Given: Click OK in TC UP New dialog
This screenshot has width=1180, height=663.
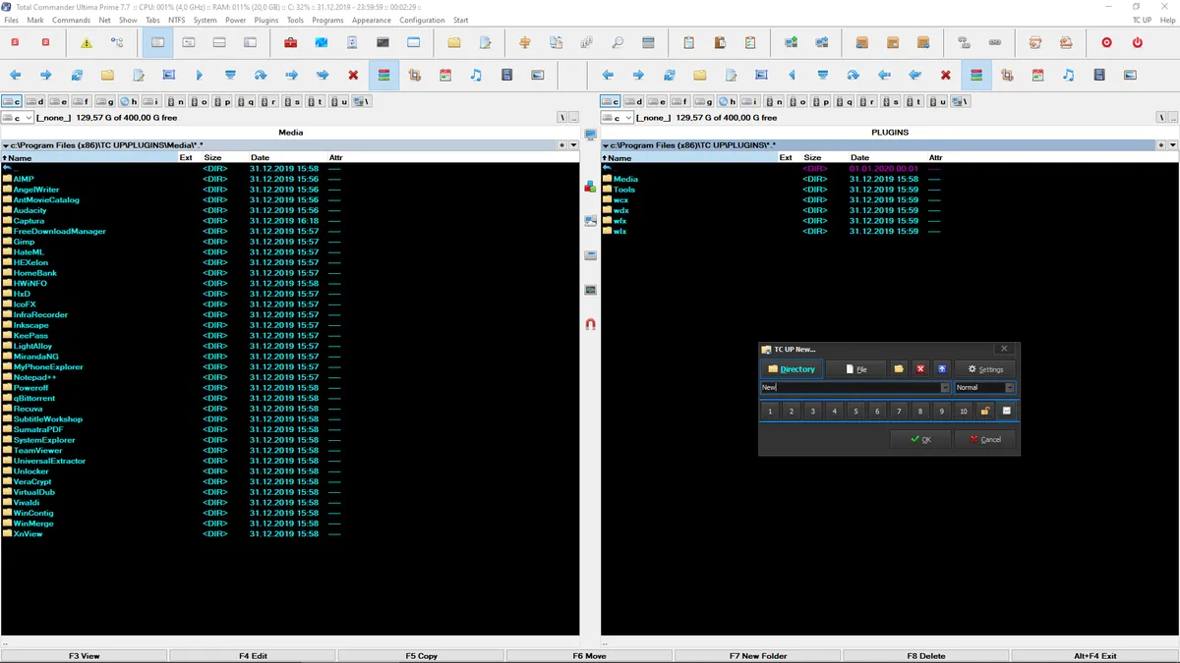Looking at the screenshot, I should click(x=918, y=440).
